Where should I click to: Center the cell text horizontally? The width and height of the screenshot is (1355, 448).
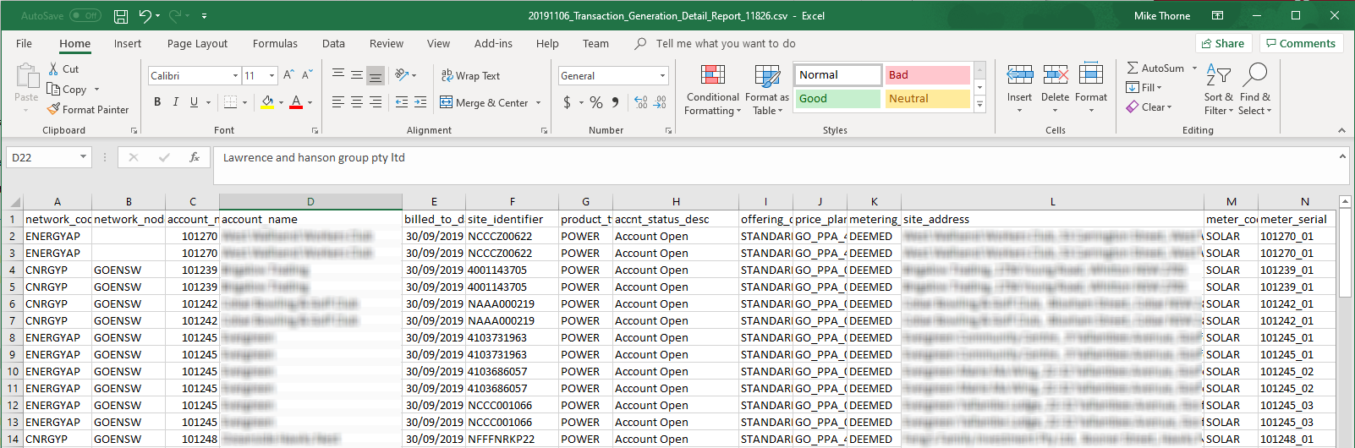pos(357,101)
